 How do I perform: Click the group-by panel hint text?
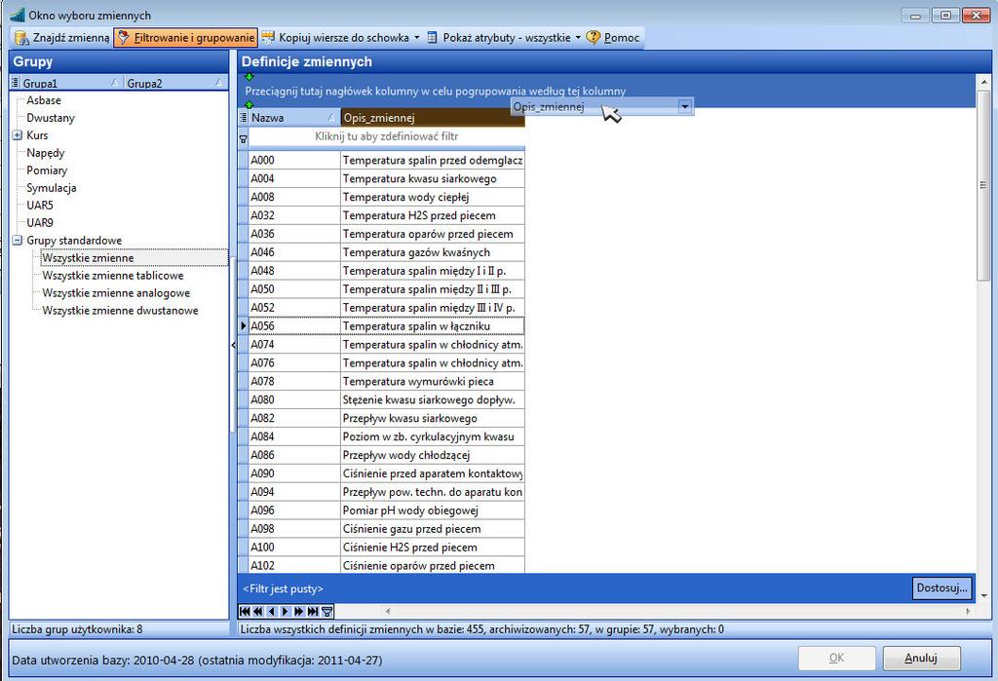(x=436, y=91)
